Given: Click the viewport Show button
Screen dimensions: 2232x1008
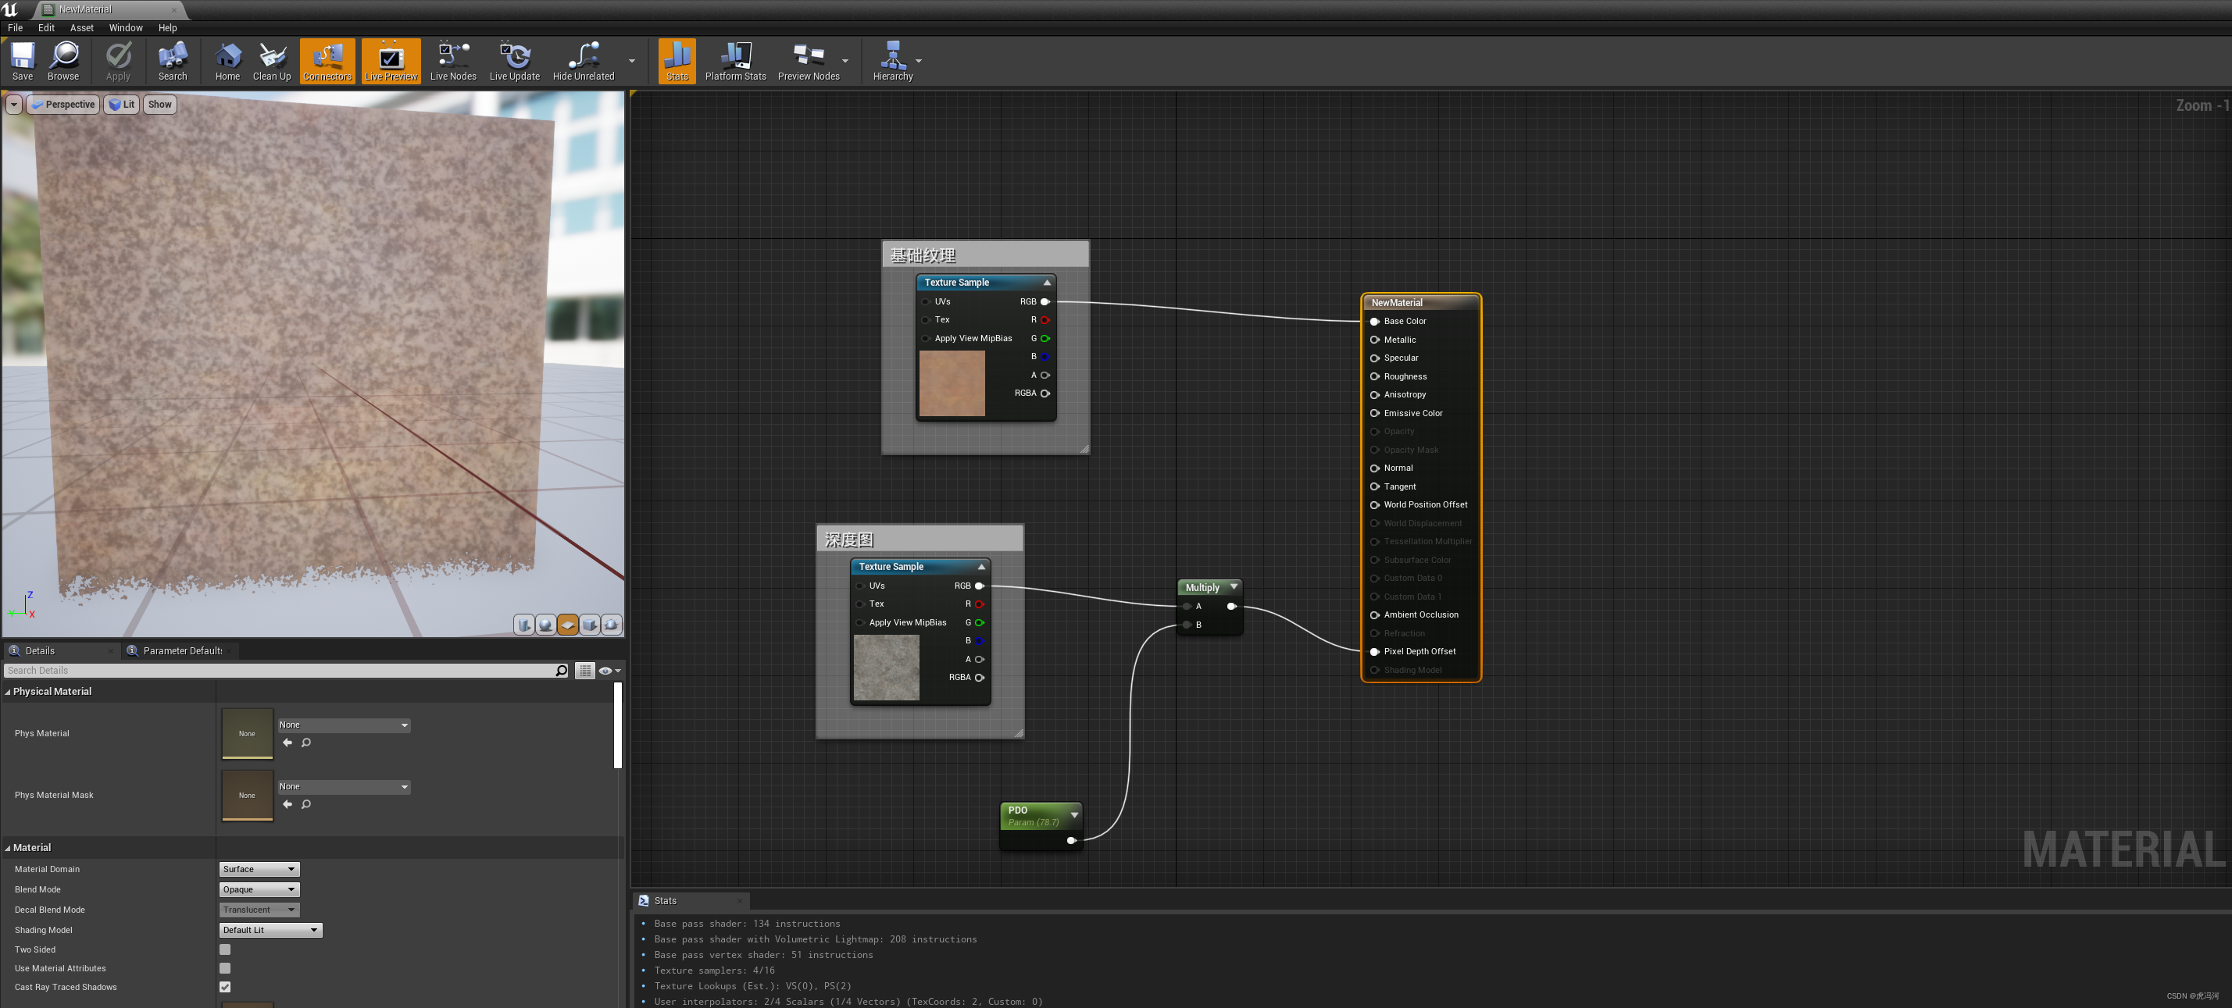Looking at the screenshot, I should coord(159,105).
